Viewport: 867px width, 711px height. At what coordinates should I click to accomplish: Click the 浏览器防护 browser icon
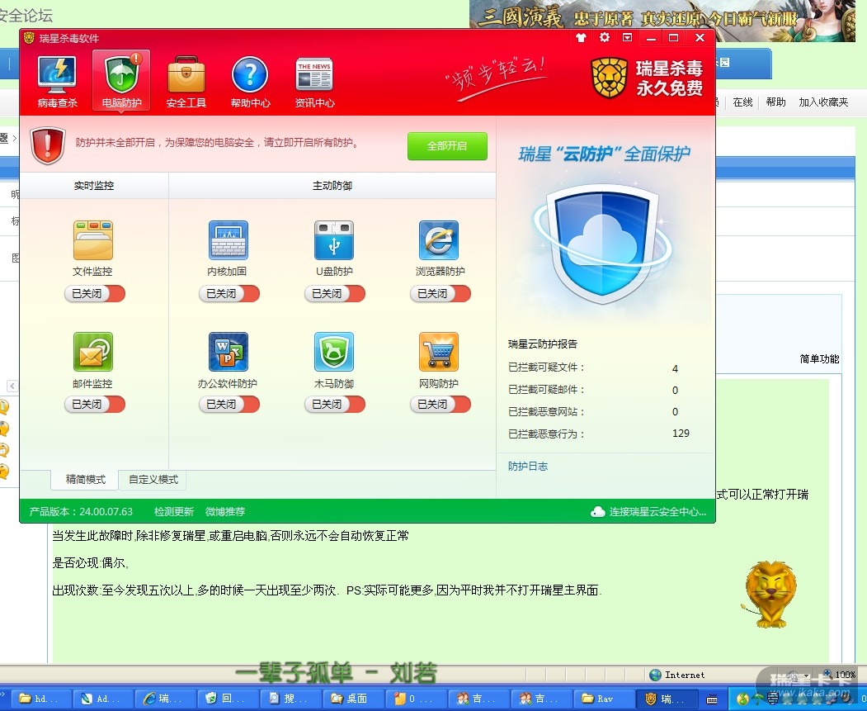click(x=439, y=240)
